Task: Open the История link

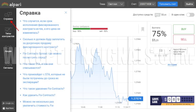Action: click(x=172, y=65)
